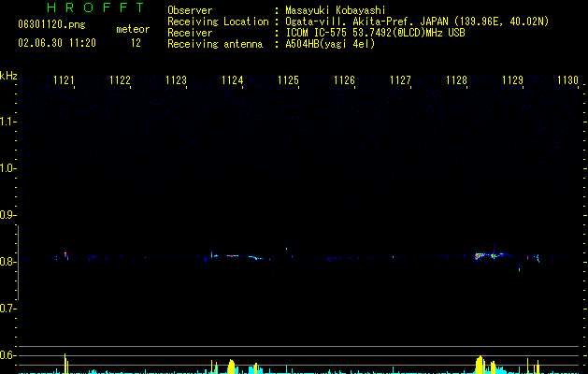Viewport: 588px width, 374px height.
Task: Click the 0.7 kHz axis label
Action: [x=7, y=309]
